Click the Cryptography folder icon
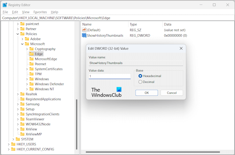The image size is (235, 155). point(32,49)
